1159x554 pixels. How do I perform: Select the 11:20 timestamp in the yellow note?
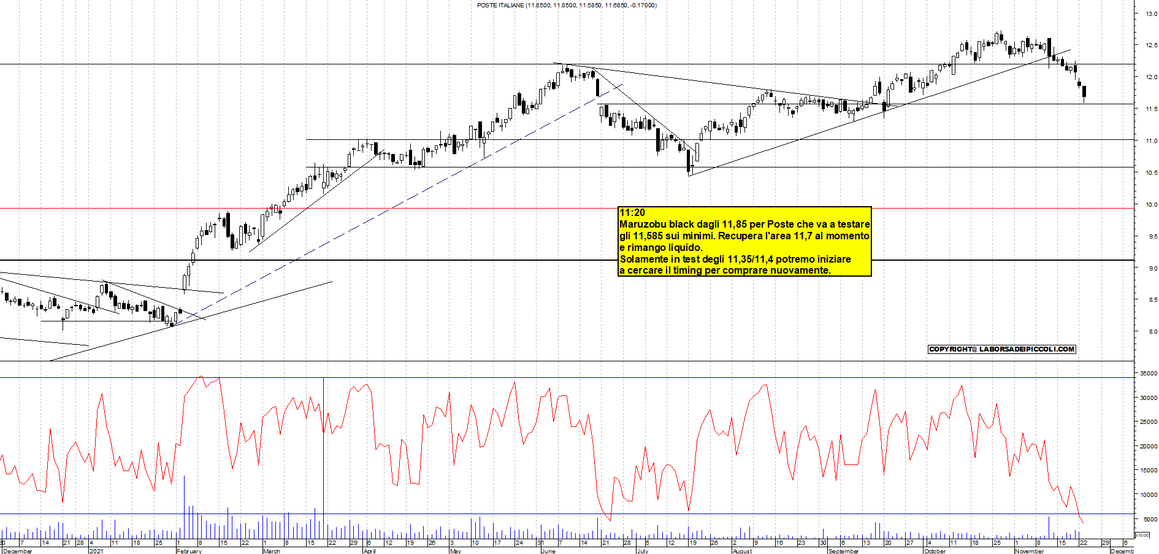[632, 213]
